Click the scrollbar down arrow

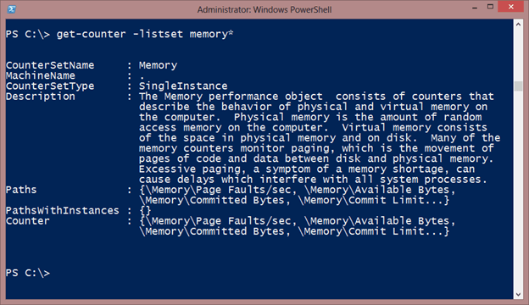pos(518,295)
